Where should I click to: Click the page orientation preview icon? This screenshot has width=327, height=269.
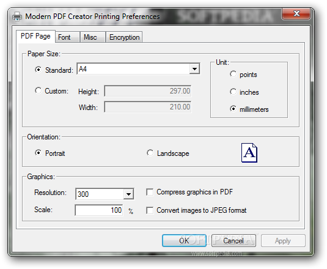coord(249,153)
